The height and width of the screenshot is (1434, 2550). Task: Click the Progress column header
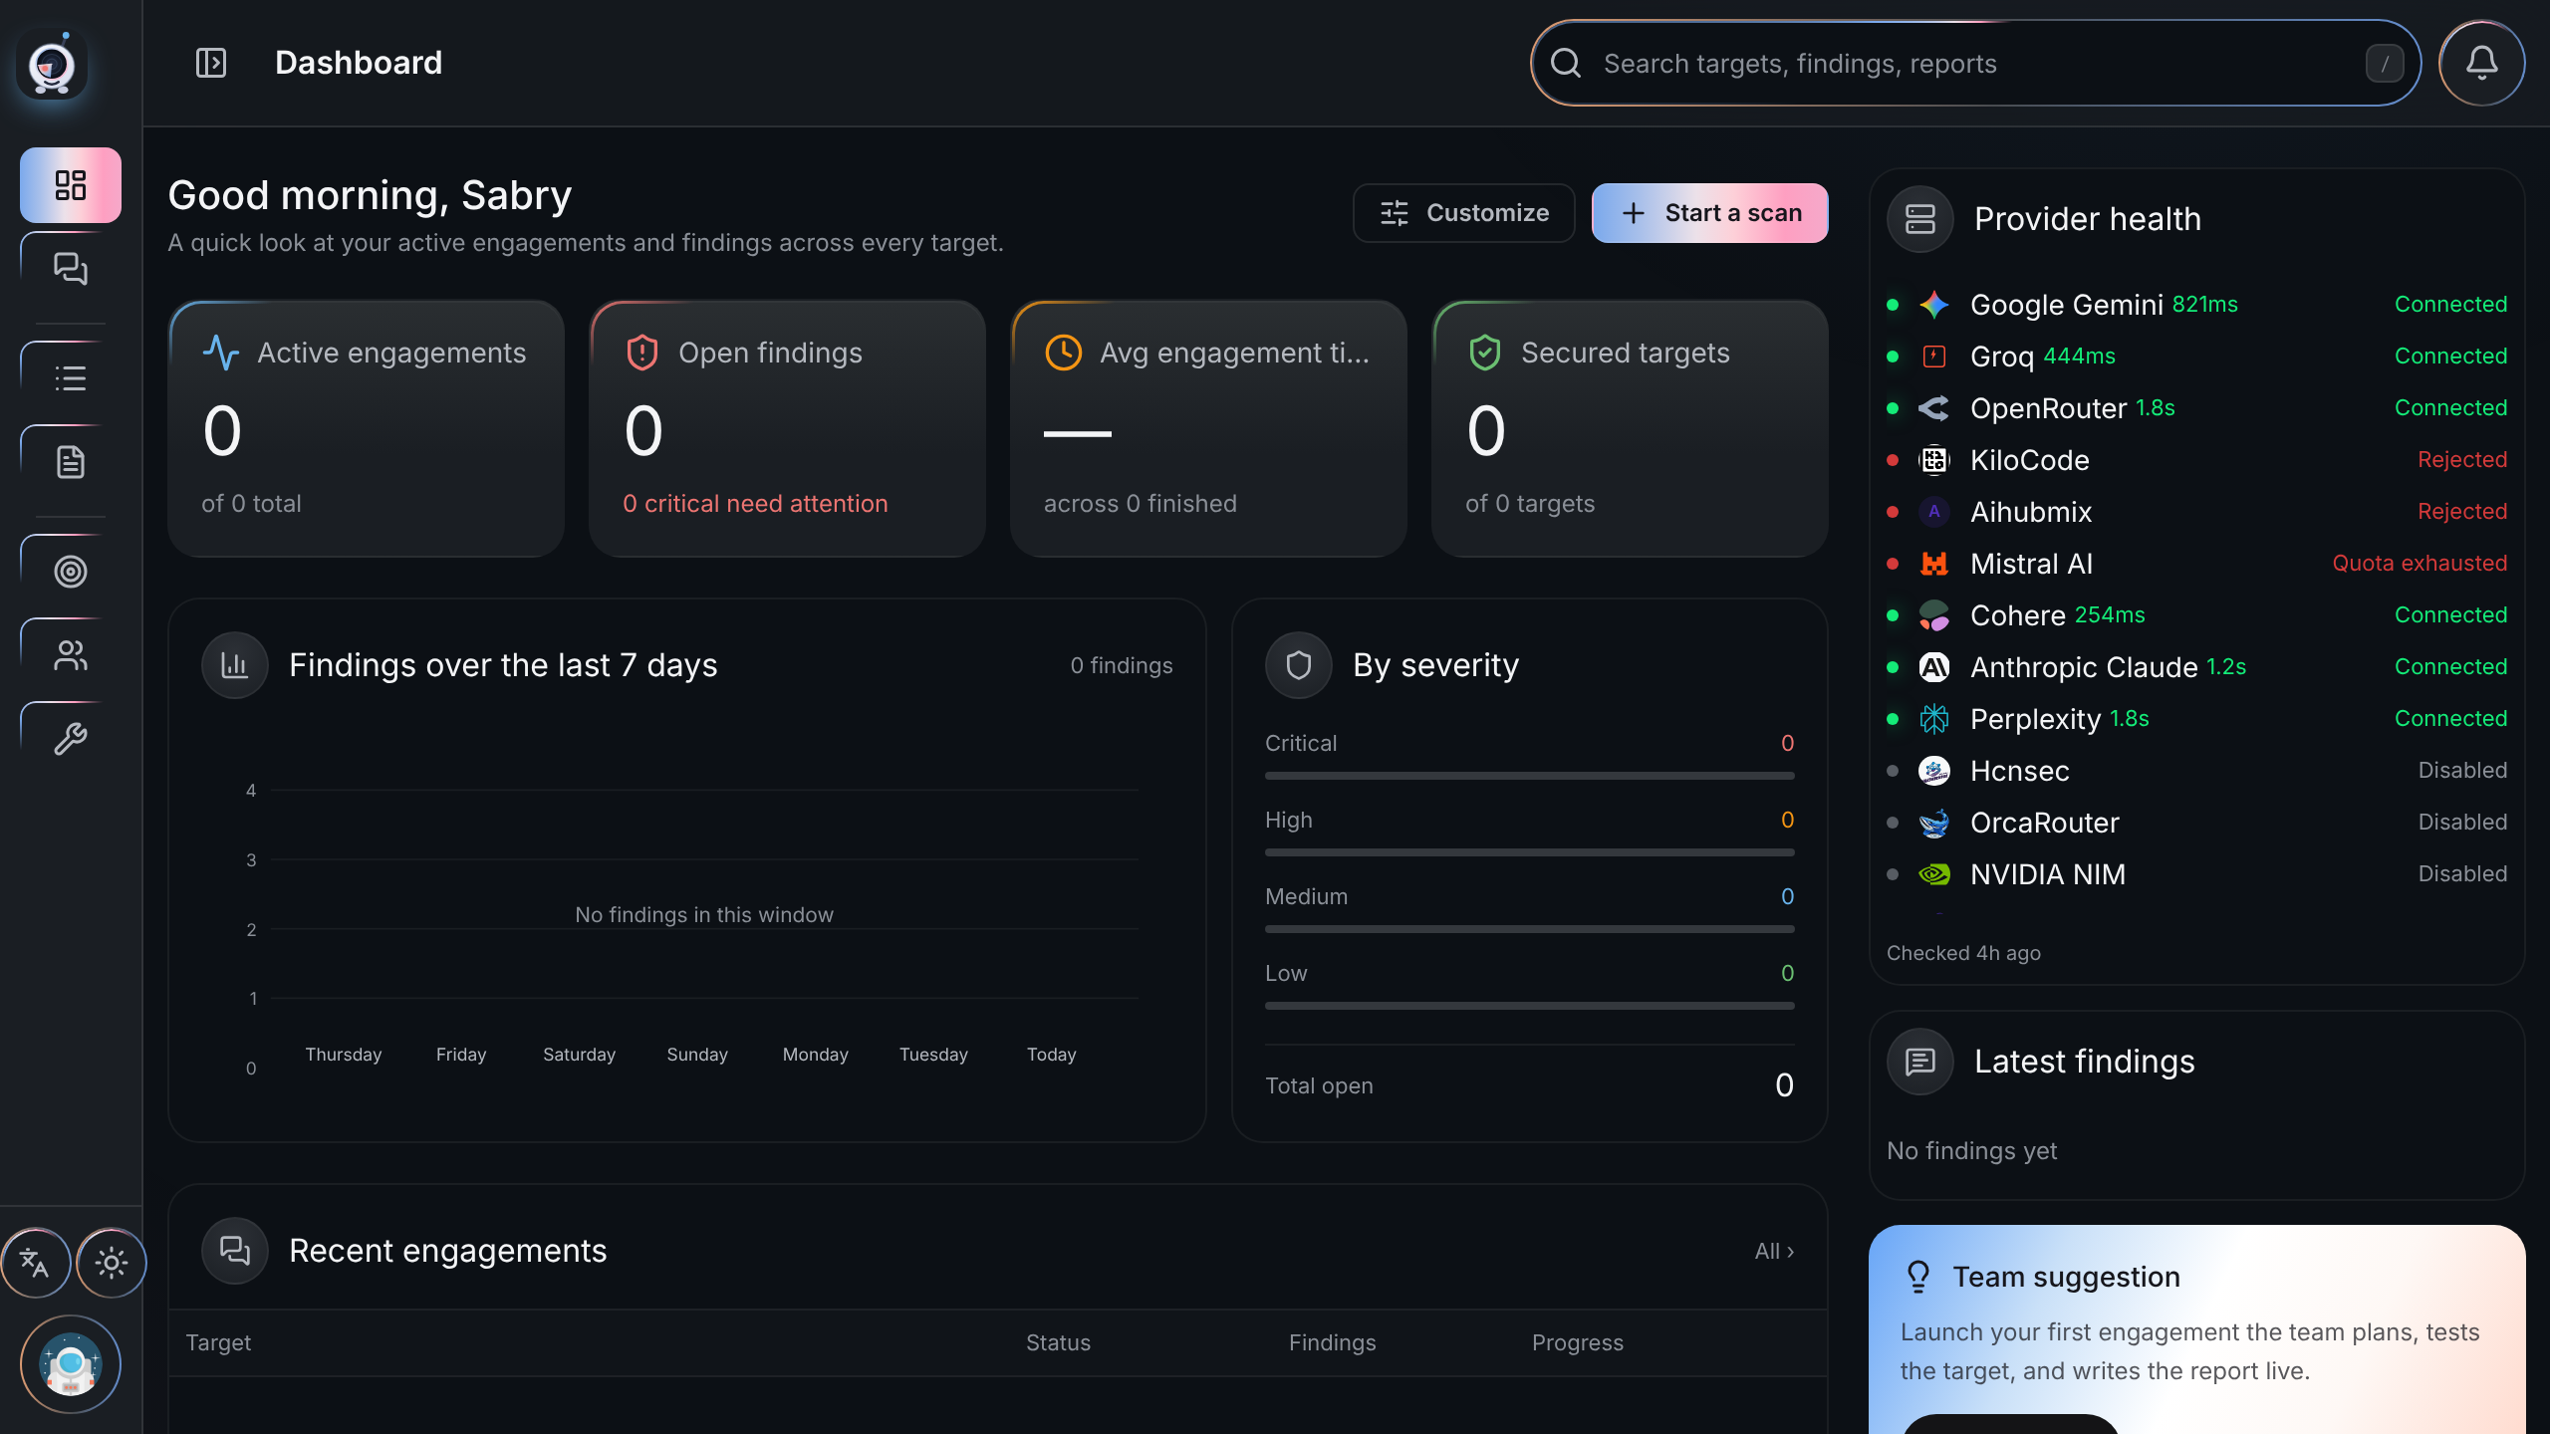tap(1578, 1342)
